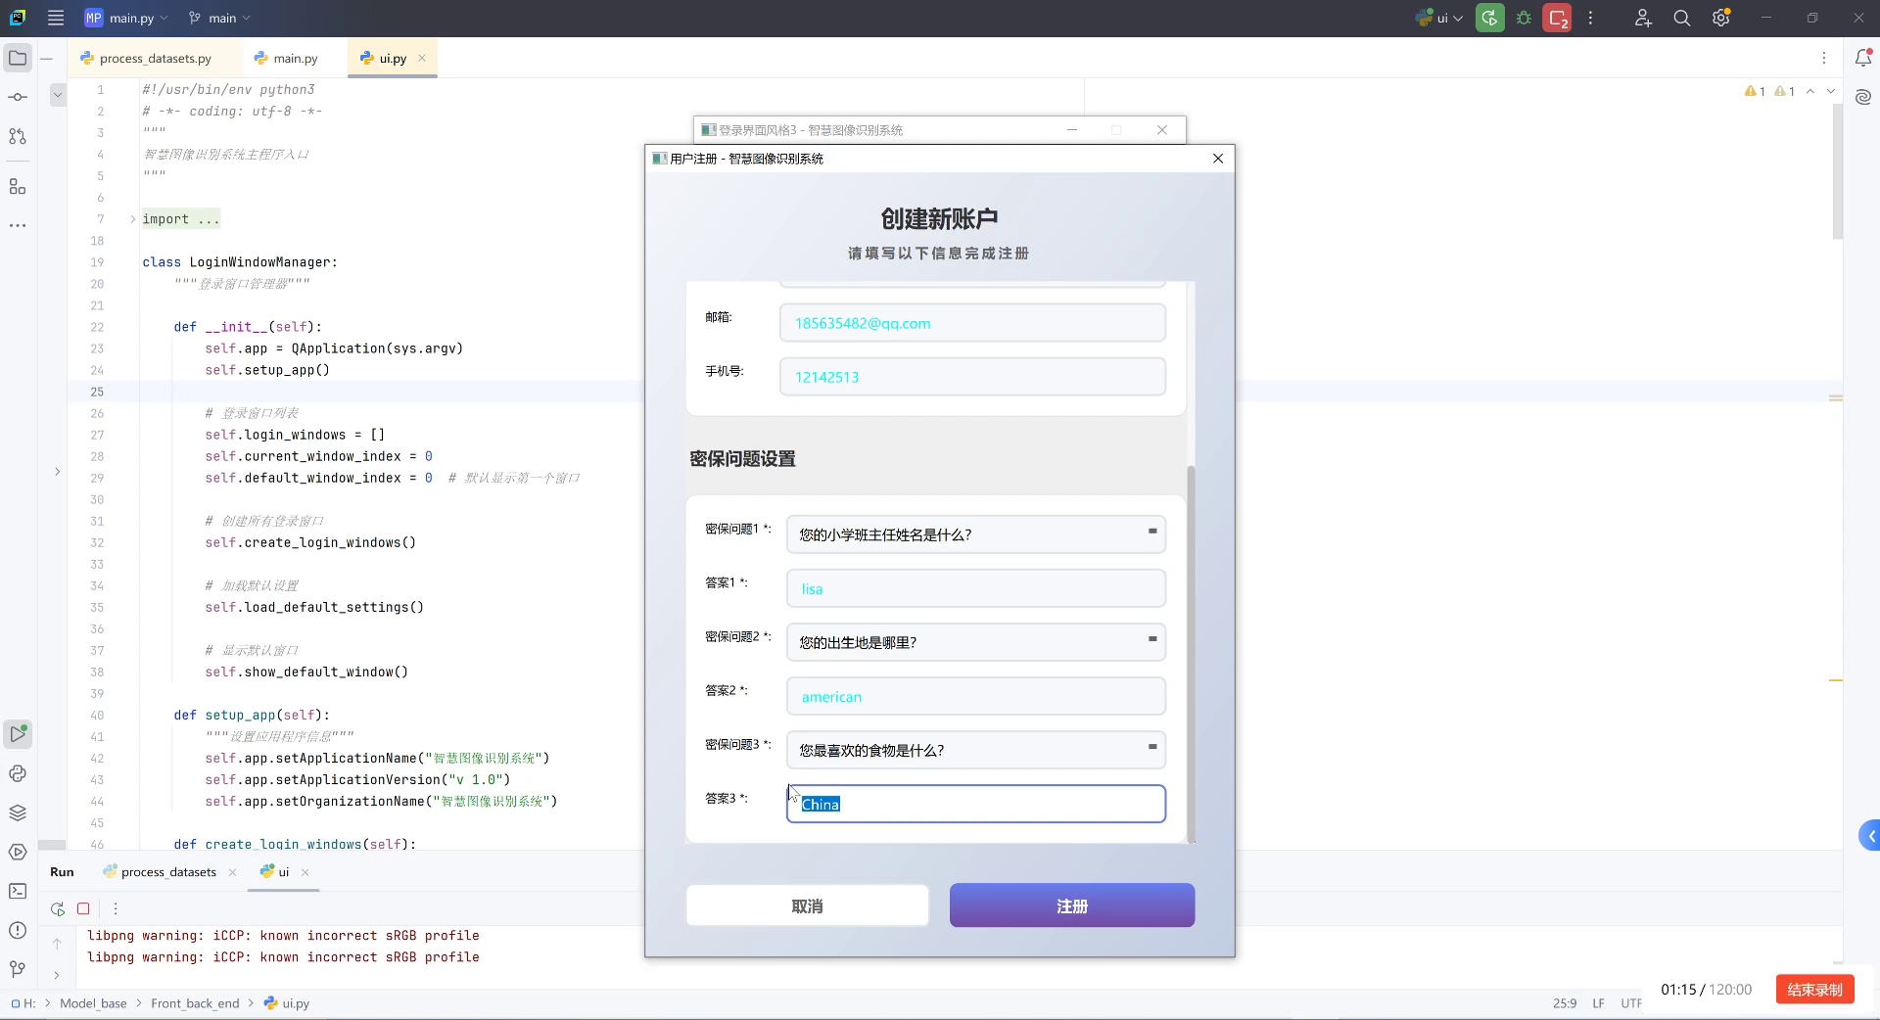Rerun the ui run configuration
This screenshot has width=1880, height=1020.
coord(1489,18)
